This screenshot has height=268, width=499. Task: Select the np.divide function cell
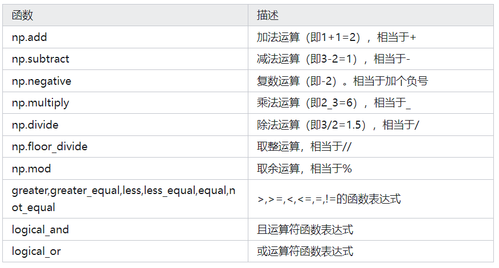point(35,125)
